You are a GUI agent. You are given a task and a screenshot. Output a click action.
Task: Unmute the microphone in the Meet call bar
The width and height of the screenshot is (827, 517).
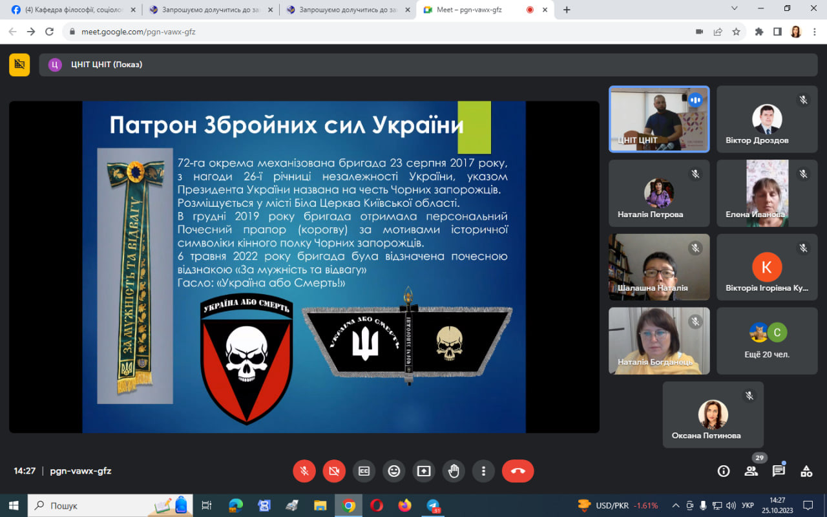click(x=304, y=471)
